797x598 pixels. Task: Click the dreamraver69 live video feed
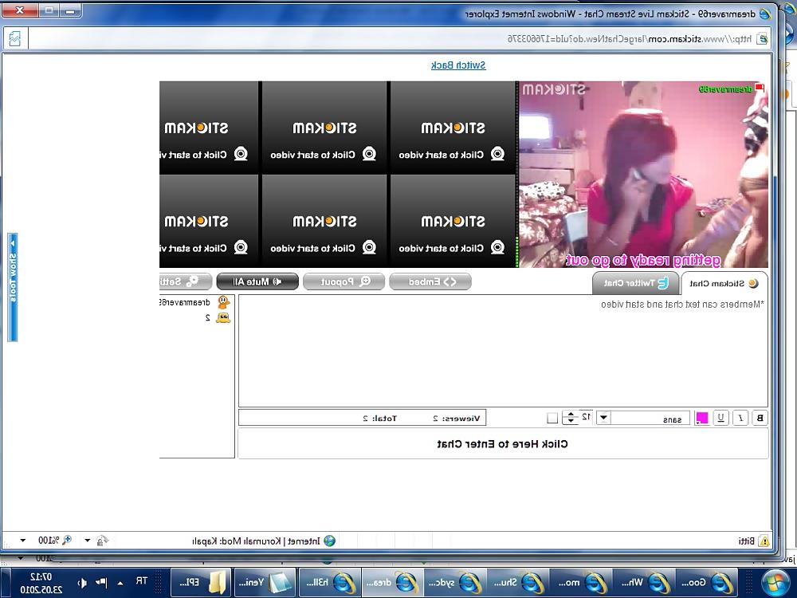643,175
